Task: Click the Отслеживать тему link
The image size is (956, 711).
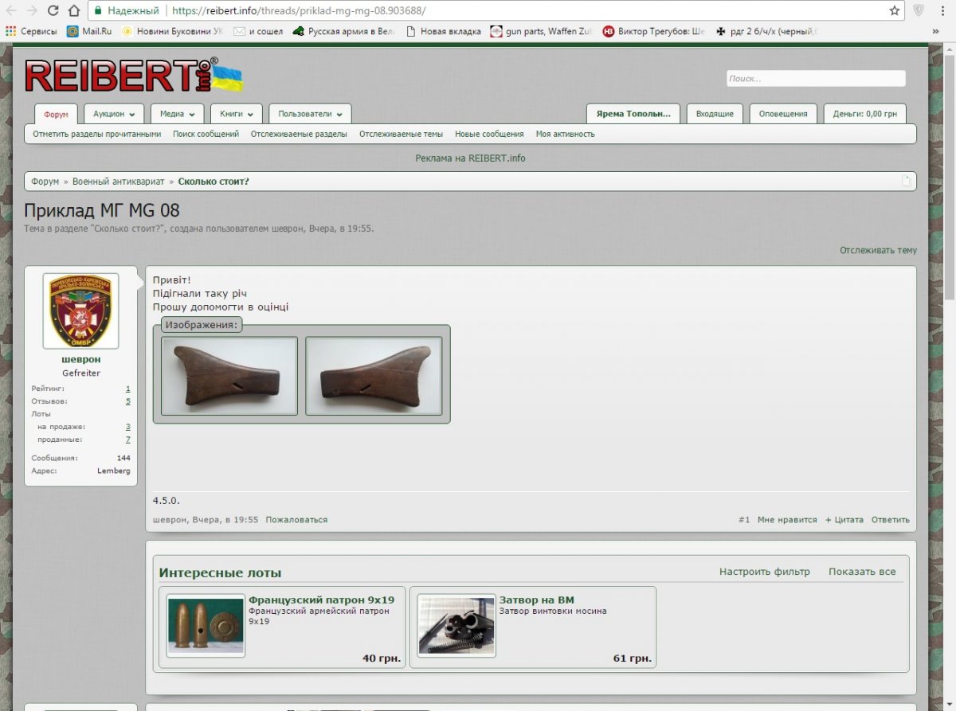Action: tap(877, 250)
